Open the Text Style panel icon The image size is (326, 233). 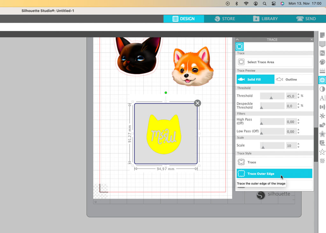[322, 98]
